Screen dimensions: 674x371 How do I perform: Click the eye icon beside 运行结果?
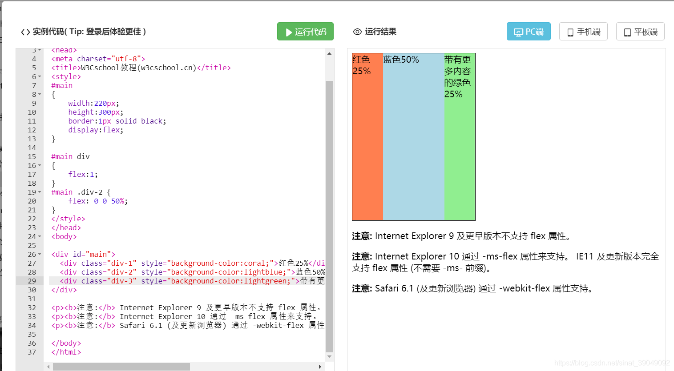coord(357,32)
